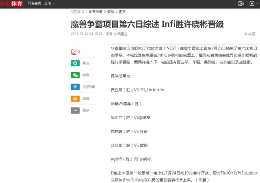Open the 滚动 breadcrumb link
260x183 pixels.
click(x=110, y=12)
